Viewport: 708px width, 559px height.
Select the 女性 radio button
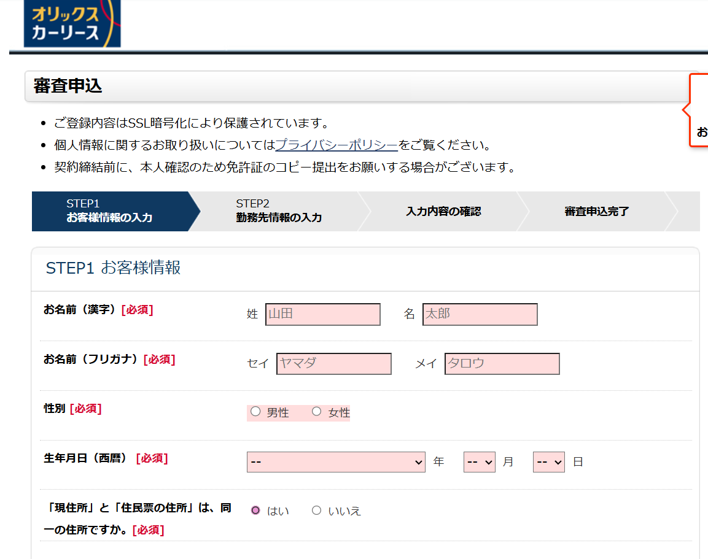point(316,412)
